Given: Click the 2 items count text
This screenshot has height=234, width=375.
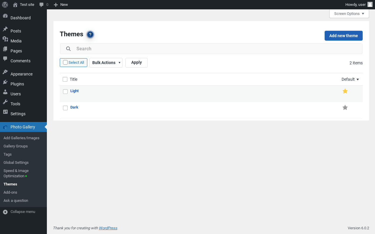Looking at the screenshot, I should pos(356,63).
